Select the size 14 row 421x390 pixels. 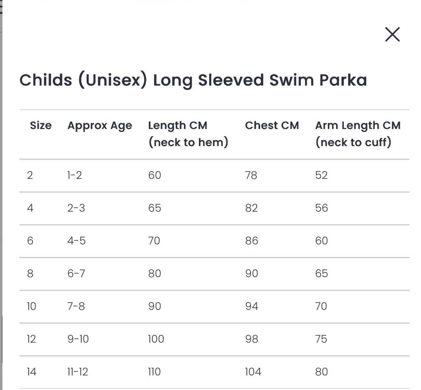pyautogui.click(x=31, y=372)
